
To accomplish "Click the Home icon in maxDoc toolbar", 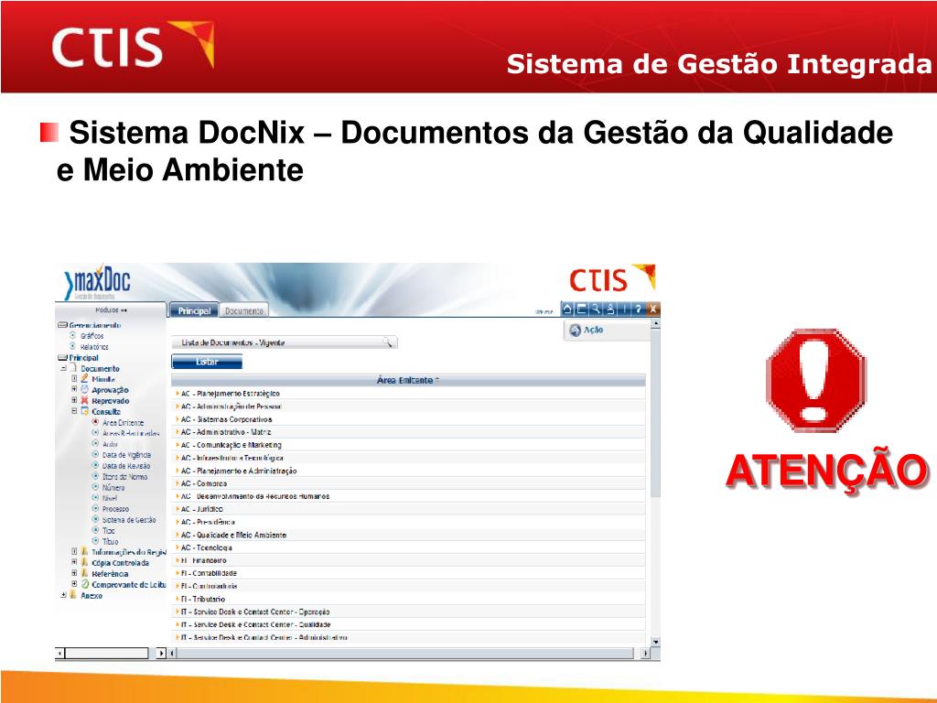I will tap(567, 309).
